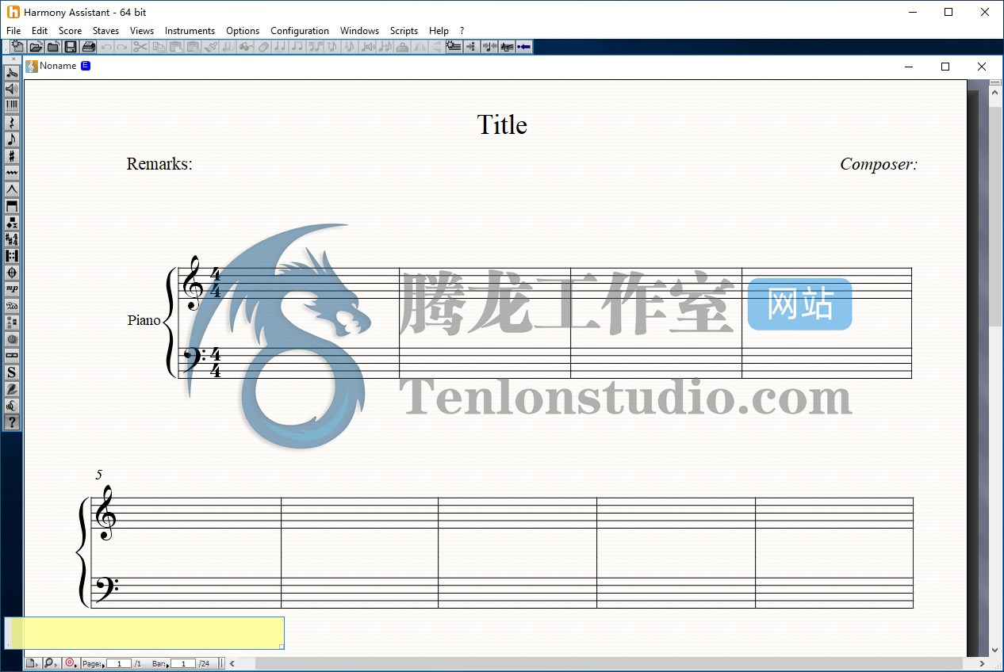This screenshot has width=1004, height=672.
Task: Click the Composer: text on score
Action: click(879, 164)
